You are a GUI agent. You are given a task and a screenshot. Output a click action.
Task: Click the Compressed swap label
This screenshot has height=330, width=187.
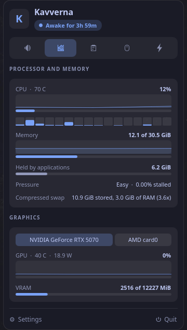(40, 198)
